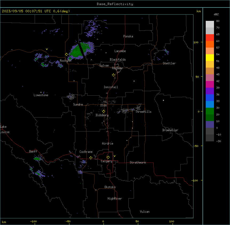230x225 pixels.
Task: Click the Drumheller label
Action: (x=170, y=130)
